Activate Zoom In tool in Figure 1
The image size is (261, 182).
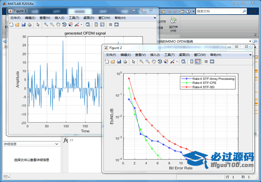click(x=46, y=25)
